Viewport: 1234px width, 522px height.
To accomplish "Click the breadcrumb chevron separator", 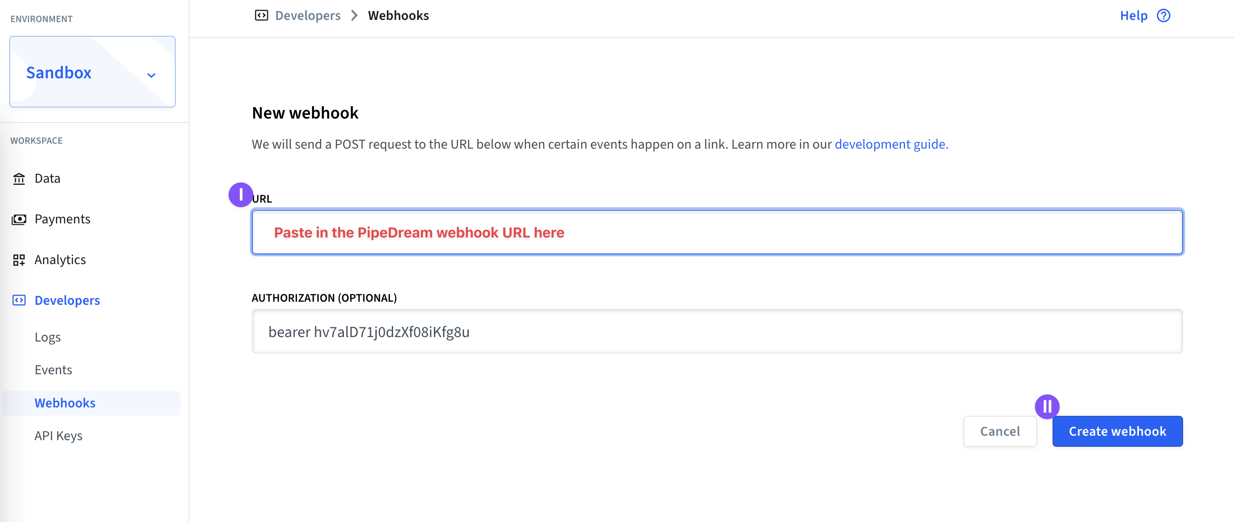I will coord(355,15).
